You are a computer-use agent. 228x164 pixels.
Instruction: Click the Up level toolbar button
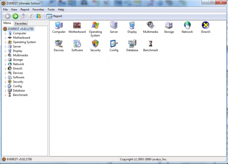tap(23, 16)
